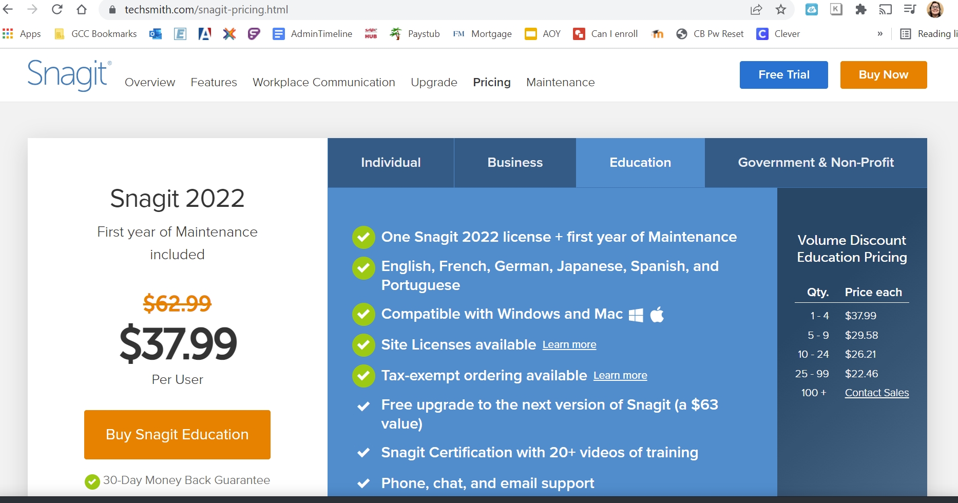Click Learn more next to Tax-exempt ordering
958x503 pixels.
click(x=620, y=376)
